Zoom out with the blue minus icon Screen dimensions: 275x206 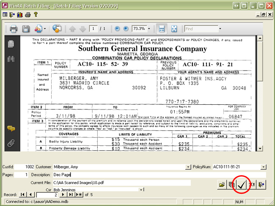point(117,29)
